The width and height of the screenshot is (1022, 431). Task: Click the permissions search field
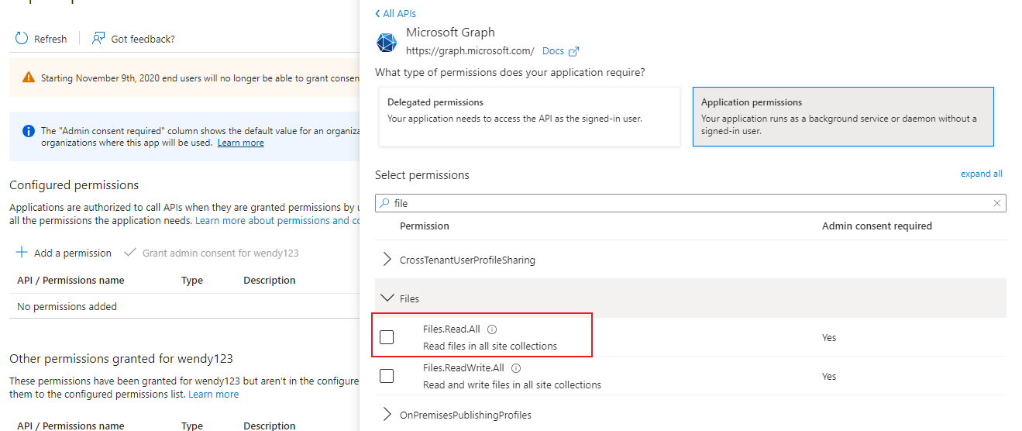pos(690,203)
